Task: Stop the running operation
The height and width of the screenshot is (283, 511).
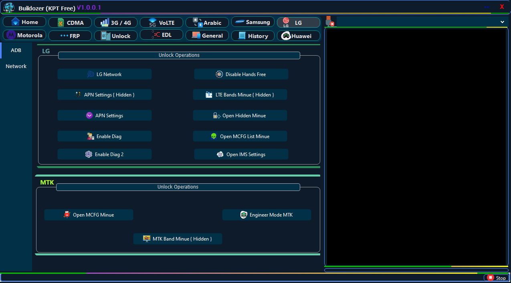Action: coord(497,278)
